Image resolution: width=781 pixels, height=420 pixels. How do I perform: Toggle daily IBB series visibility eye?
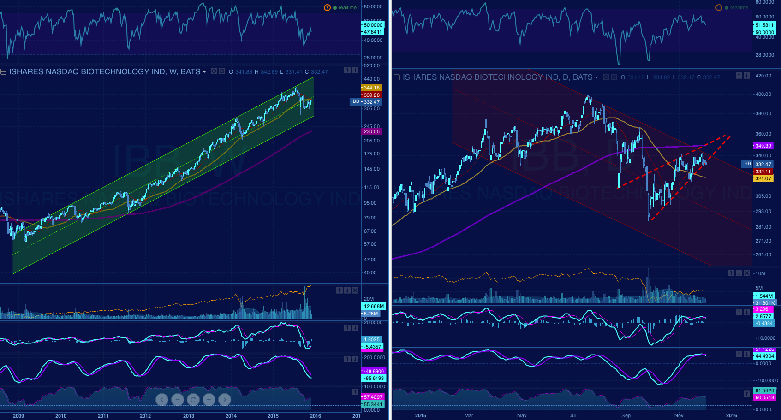(x=606, y=77)
